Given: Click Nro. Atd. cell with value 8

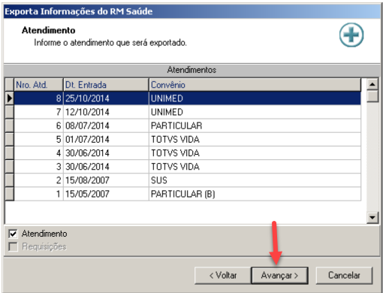Looking at the screenshot, I should 38,98.
